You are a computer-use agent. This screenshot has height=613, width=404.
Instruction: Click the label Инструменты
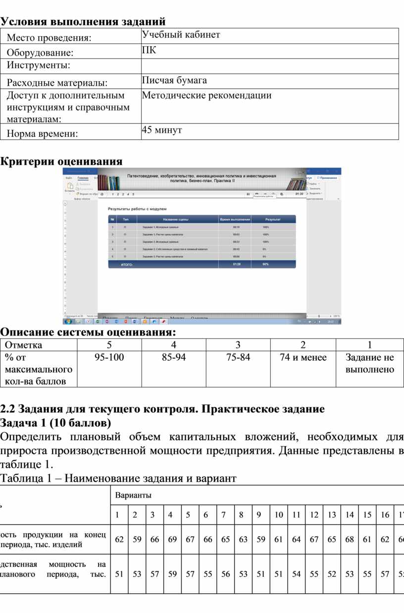click(x=38, y=65)
